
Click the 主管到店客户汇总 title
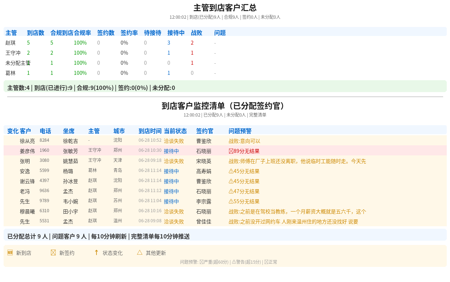(225, 8)
